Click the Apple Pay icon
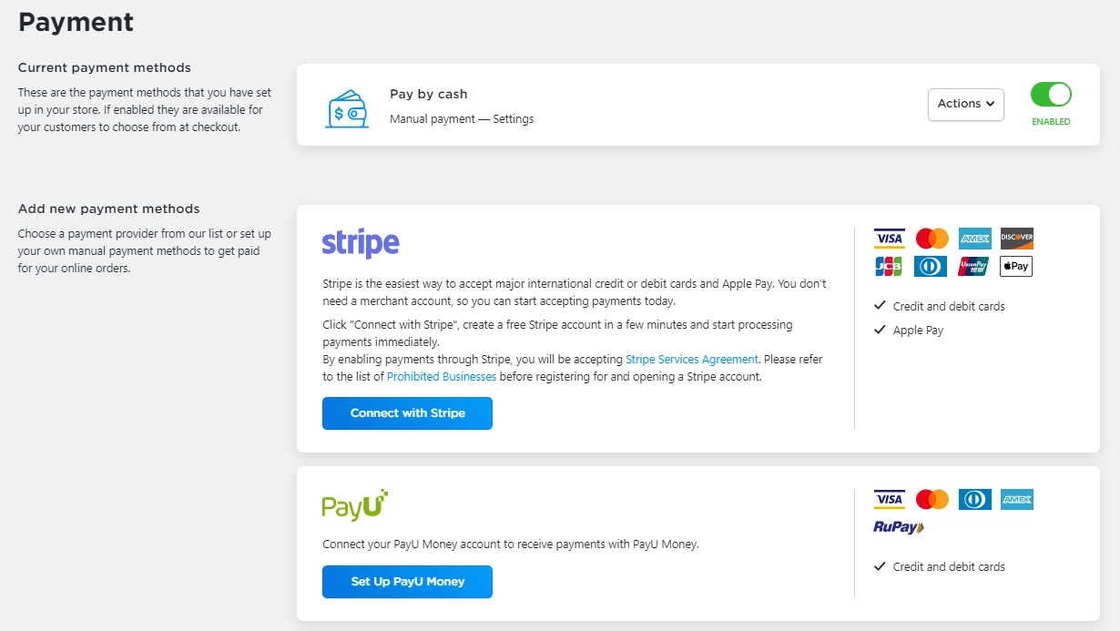This screenshot has width=1120, height=631. point(1016,266)
